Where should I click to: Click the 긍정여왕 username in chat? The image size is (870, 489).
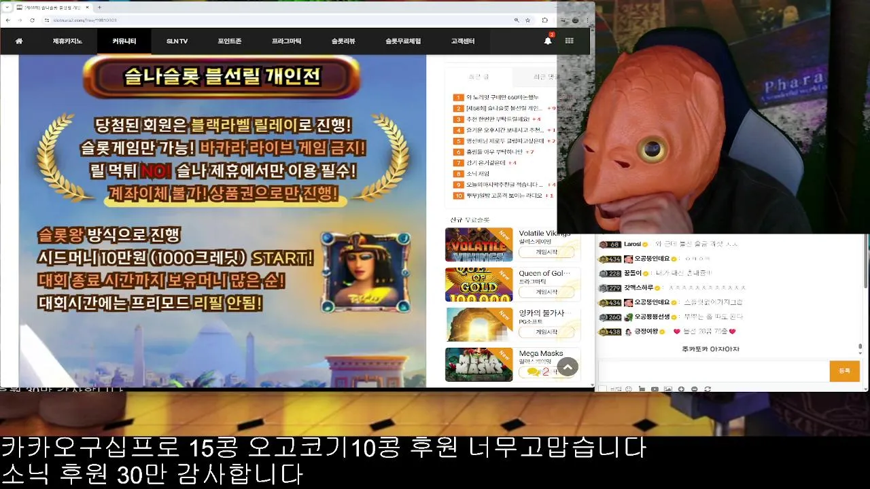(646, 331)
